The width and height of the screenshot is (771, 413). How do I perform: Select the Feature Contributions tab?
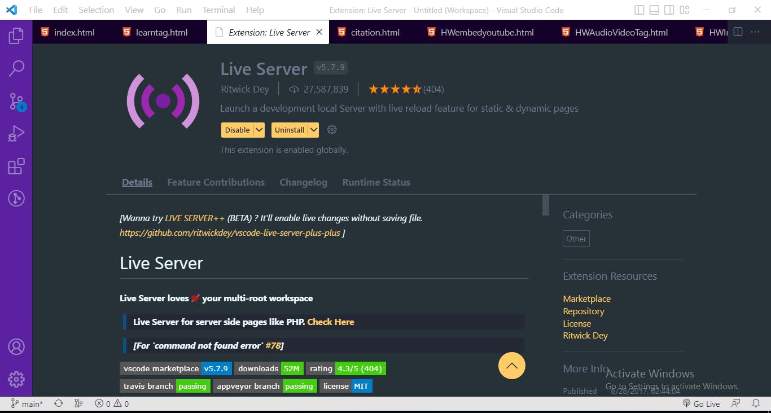(216, 182)
